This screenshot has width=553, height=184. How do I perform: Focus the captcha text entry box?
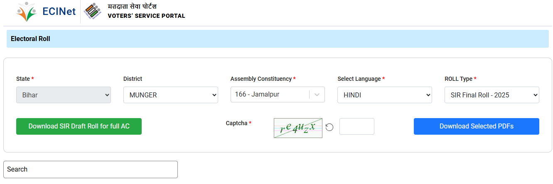click(357, 126)
